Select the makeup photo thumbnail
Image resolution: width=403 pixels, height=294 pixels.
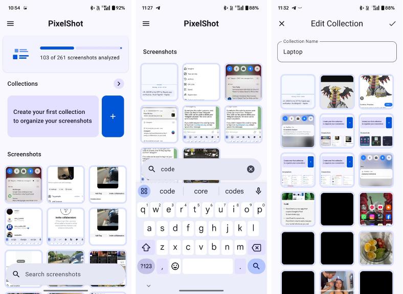[x=337, y=282]
